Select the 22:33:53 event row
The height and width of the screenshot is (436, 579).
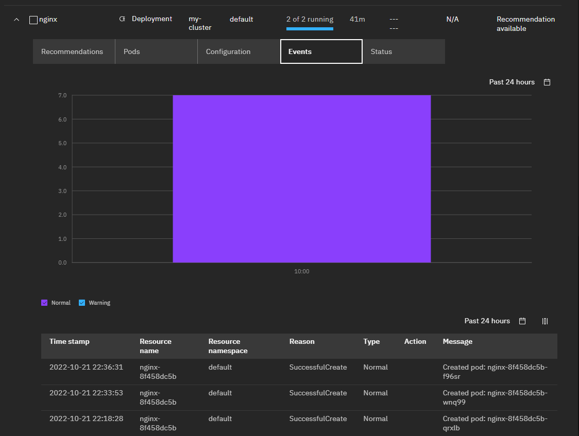pyautogui.click(x=86, y=393)
